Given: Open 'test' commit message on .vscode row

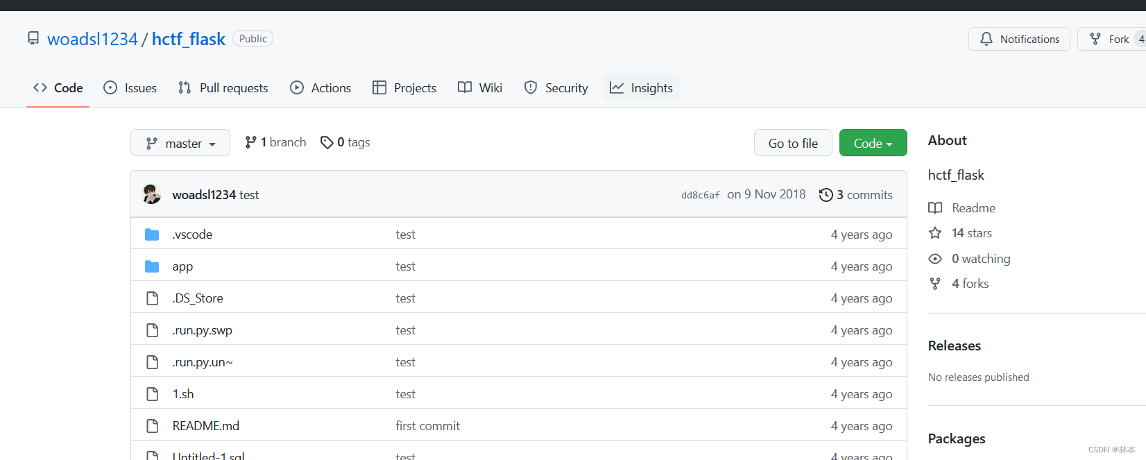Looking at the screenshot, I should click(405, 235).
